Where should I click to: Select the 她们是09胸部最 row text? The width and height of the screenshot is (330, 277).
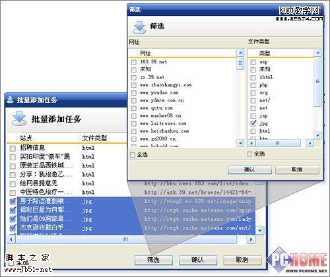[46, 219]
